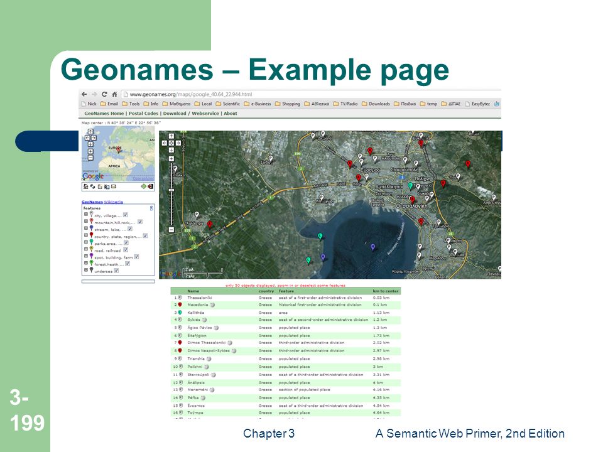
Task: Pan the satellite map down
Action: coord(171,150)
